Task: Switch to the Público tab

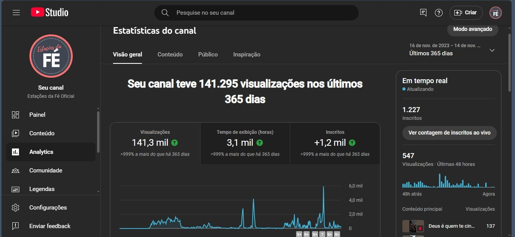Action: (208, 55)
